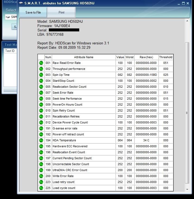This screenshot has height=199, width=194.
Task: Click raw value '00000000-15BD' of Spin Up Time
Action: click(146, 75)
